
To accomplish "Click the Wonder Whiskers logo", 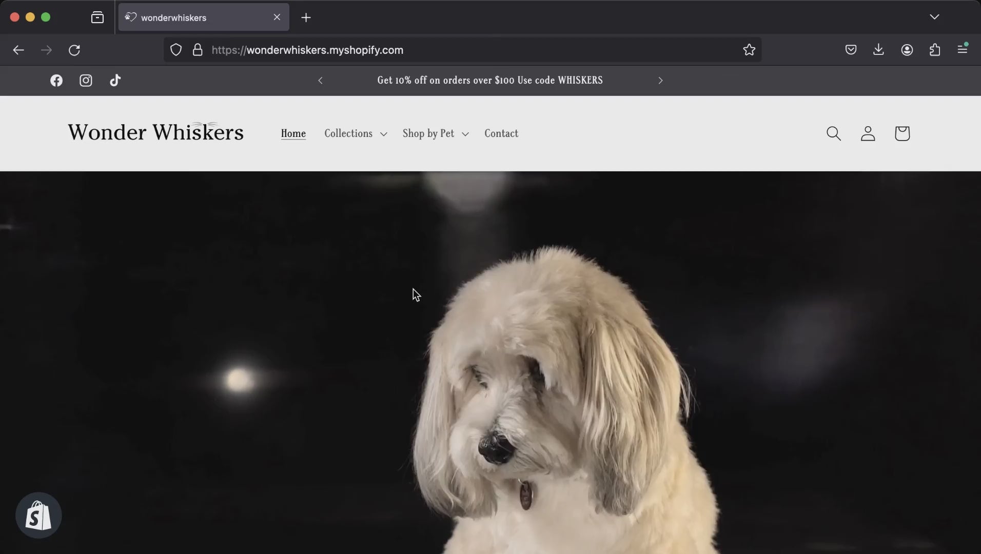I will point(155,132).
